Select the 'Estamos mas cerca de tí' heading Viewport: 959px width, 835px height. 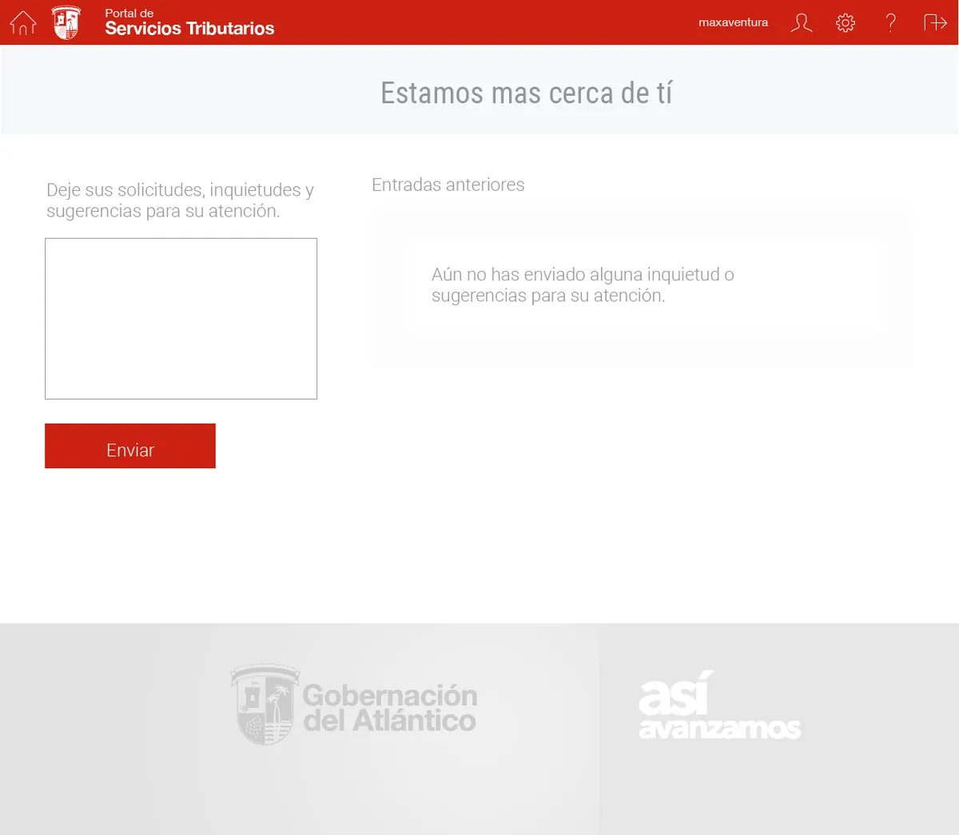point(527,93)
